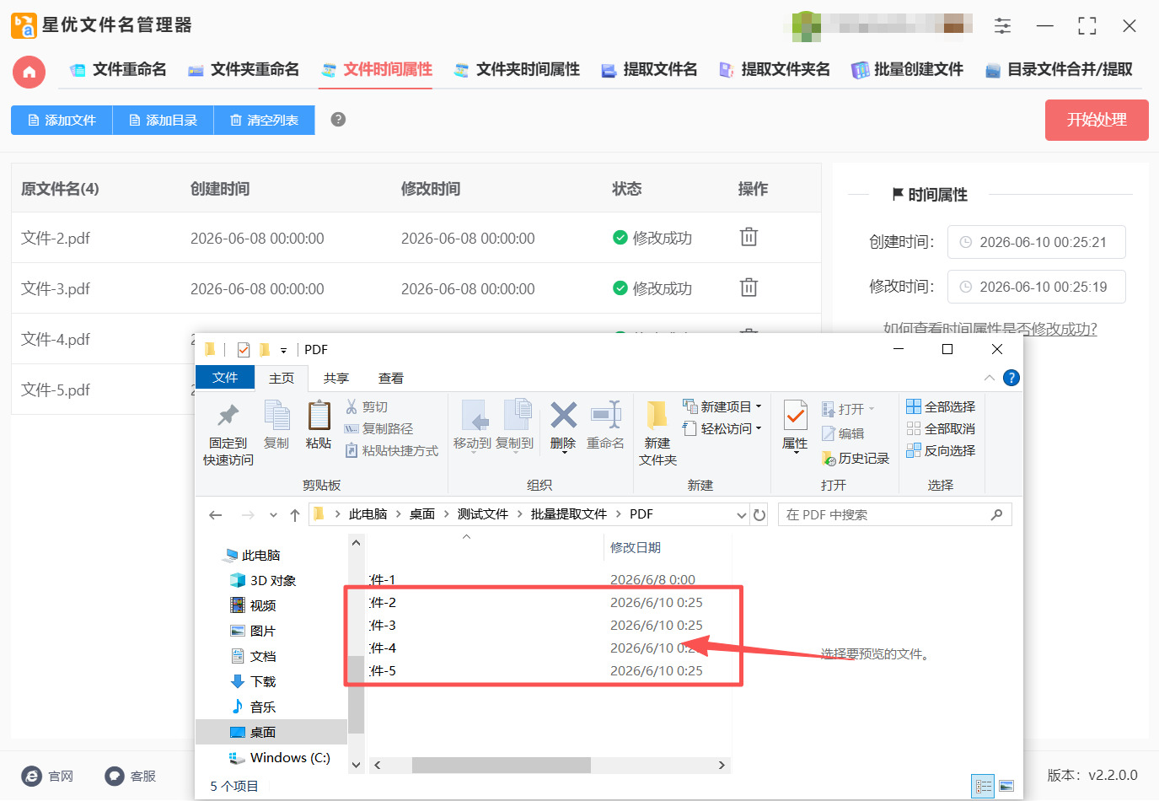The height and width of the screenshot is (801, 1159).
Task: Switch to large icons view toggle
Action: [x=1006, y=786]
